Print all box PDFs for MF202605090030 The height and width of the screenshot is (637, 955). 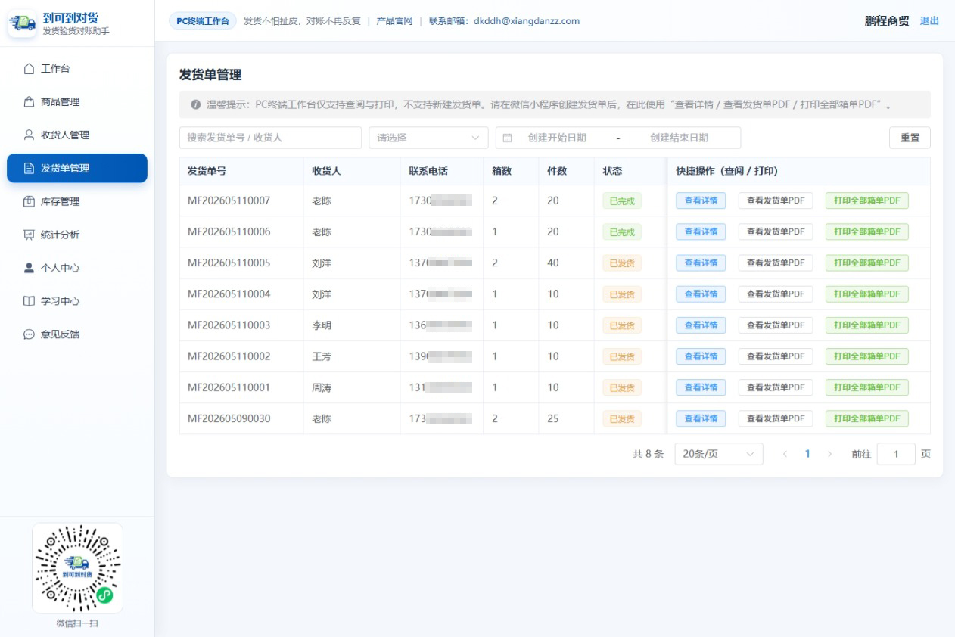point(867,418)
